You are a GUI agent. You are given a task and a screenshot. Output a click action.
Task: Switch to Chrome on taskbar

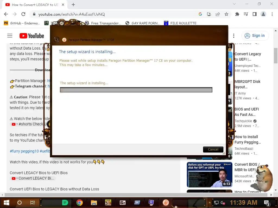click(80, 203)
